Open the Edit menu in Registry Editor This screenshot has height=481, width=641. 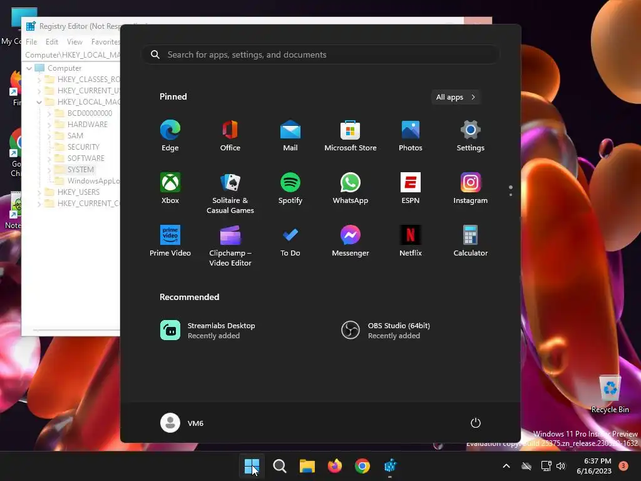[x=51, y=42]
